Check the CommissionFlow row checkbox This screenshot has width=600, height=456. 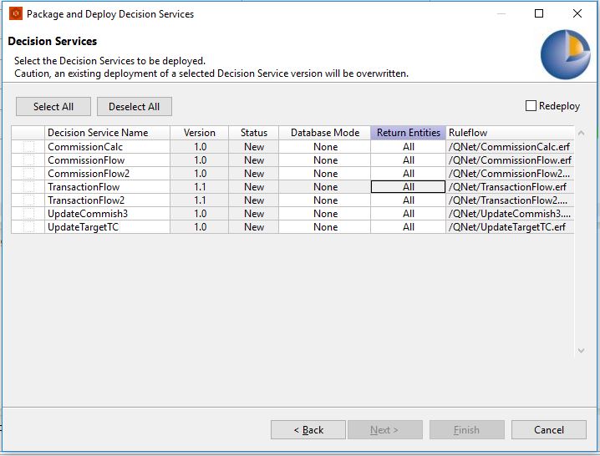point(28,160)
